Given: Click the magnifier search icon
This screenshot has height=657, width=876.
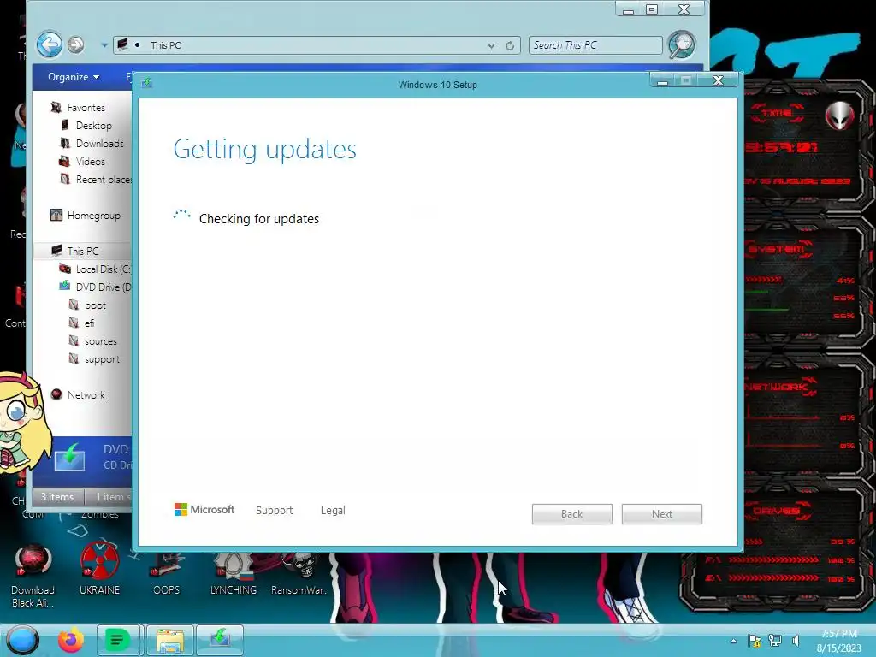Looking at the screenshot, I should point(682,44).
